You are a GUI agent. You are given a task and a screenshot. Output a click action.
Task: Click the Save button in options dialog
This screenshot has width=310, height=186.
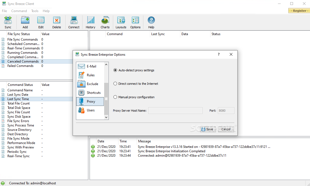(x=208, y=129)
